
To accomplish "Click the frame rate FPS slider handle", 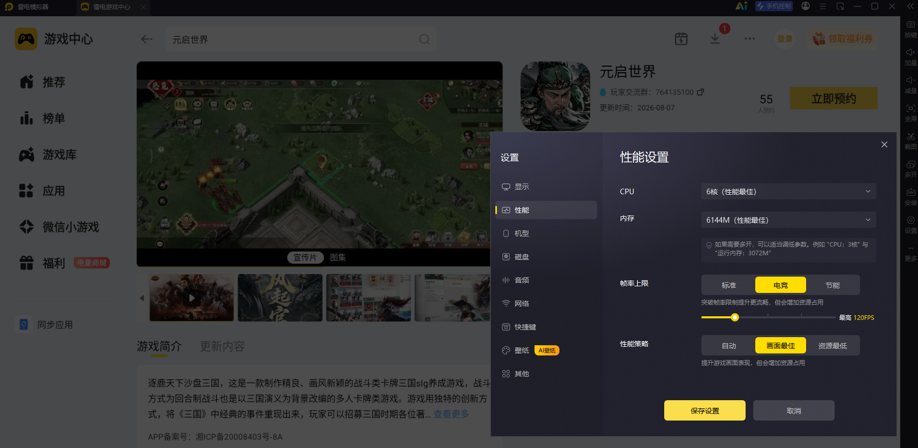I will 735,317.
